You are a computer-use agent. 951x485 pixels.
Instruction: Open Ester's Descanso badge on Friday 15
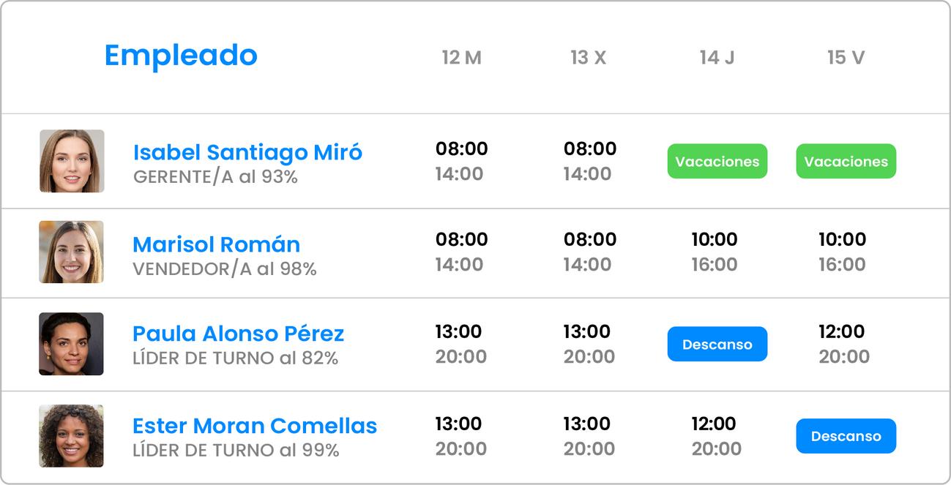coord(846,436)
